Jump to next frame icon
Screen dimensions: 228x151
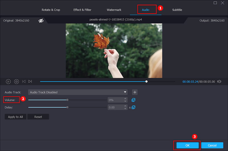30,82
